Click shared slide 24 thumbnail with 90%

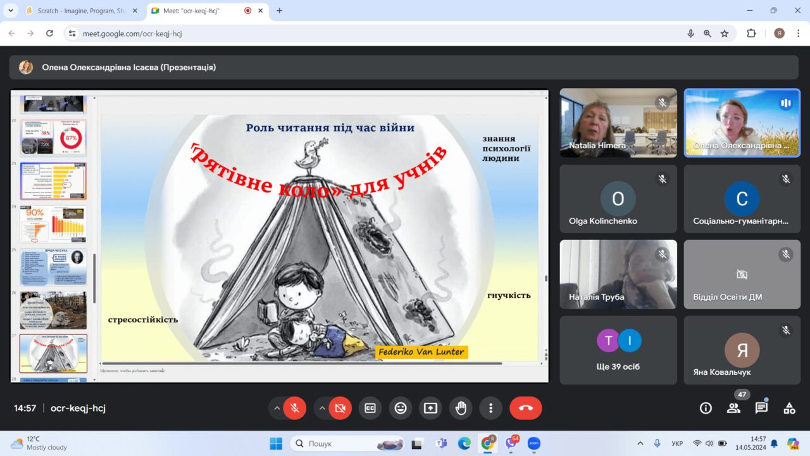coord(53,224)
